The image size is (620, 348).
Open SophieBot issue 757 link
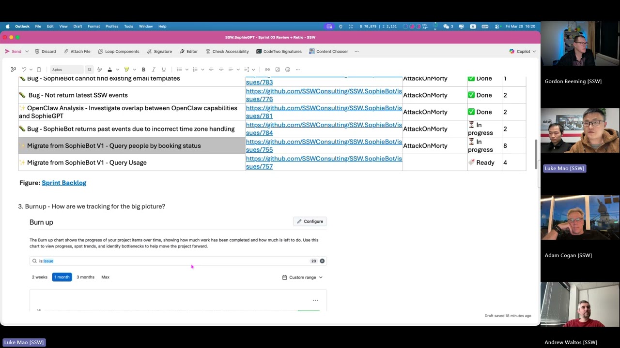[324, 162]
